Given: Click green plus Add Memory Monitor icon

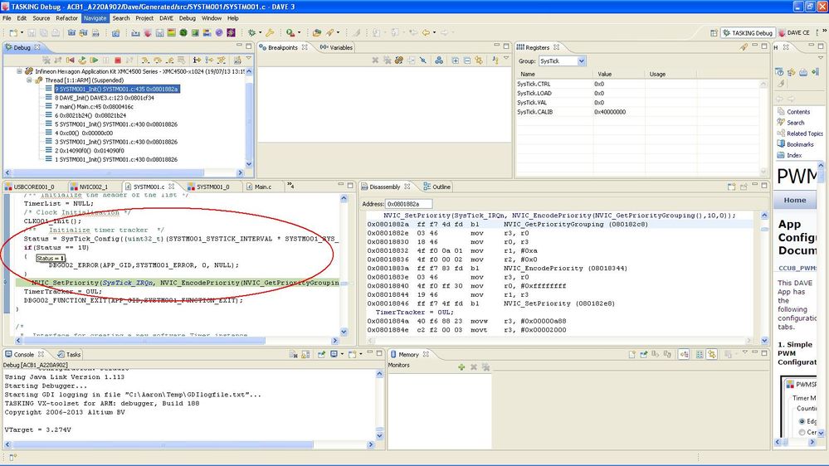Looking at the screenshot, I should click(x=461, y=366).
